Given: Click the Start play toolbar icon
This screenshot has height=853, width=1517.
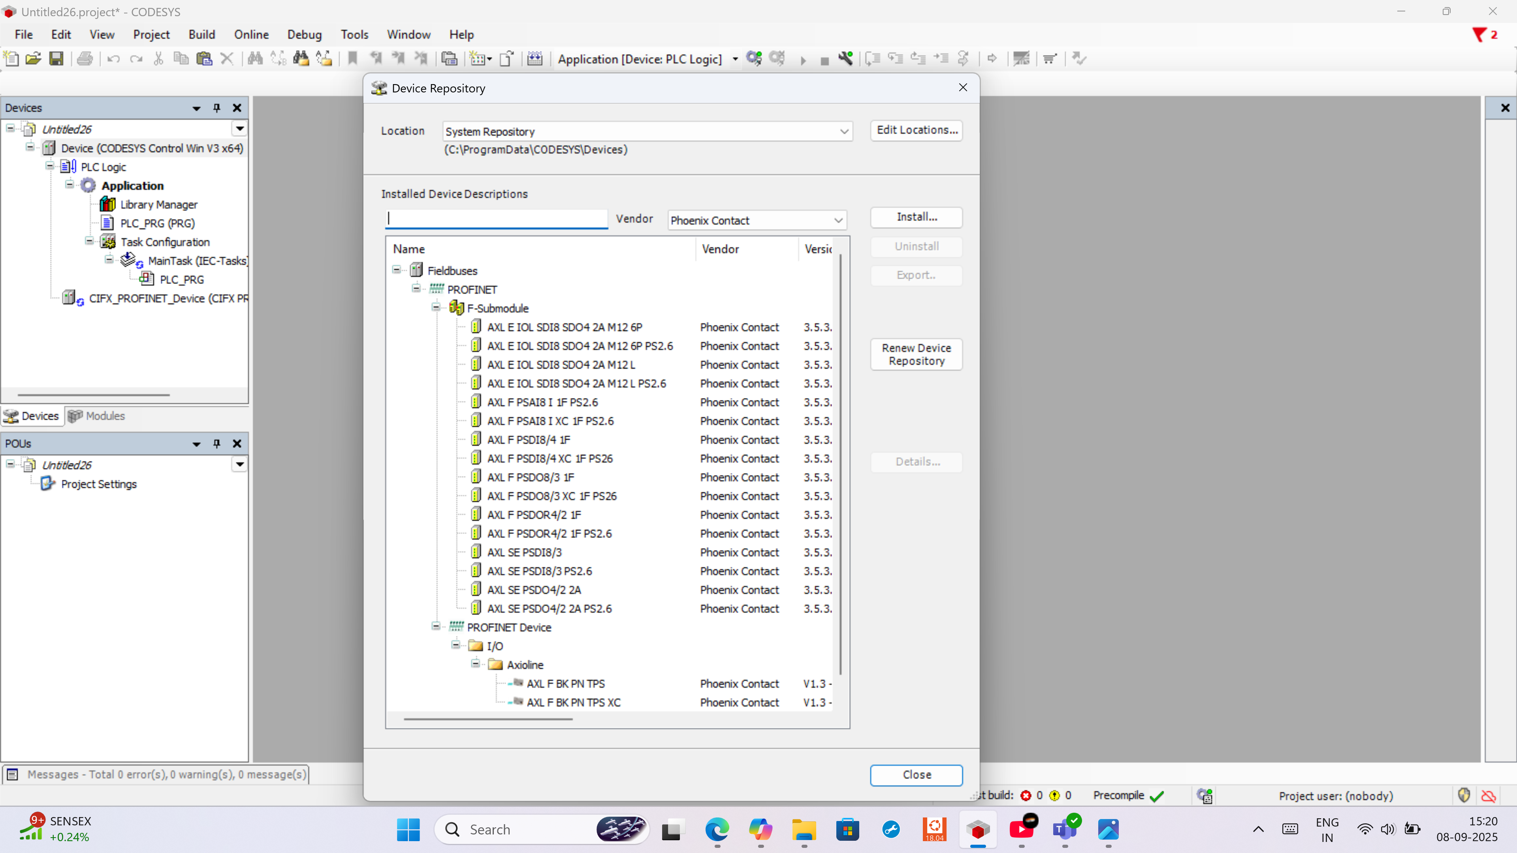Looking at the screenshot, I should 803,60.
